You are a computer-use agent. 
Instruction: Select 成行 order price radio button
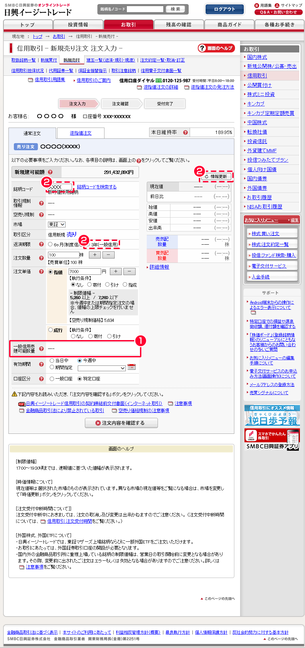tap(51, 330)
